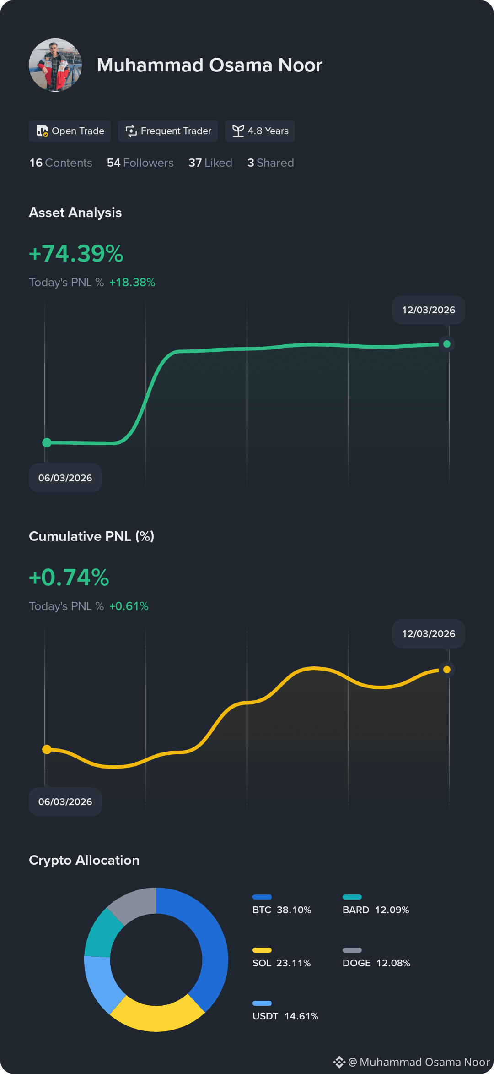Open Muhammad Osama Noor's profile picture
Image resolution: width=494 pixels, height=1074 pixels.
pyautogui.click(x=55, y=65)
